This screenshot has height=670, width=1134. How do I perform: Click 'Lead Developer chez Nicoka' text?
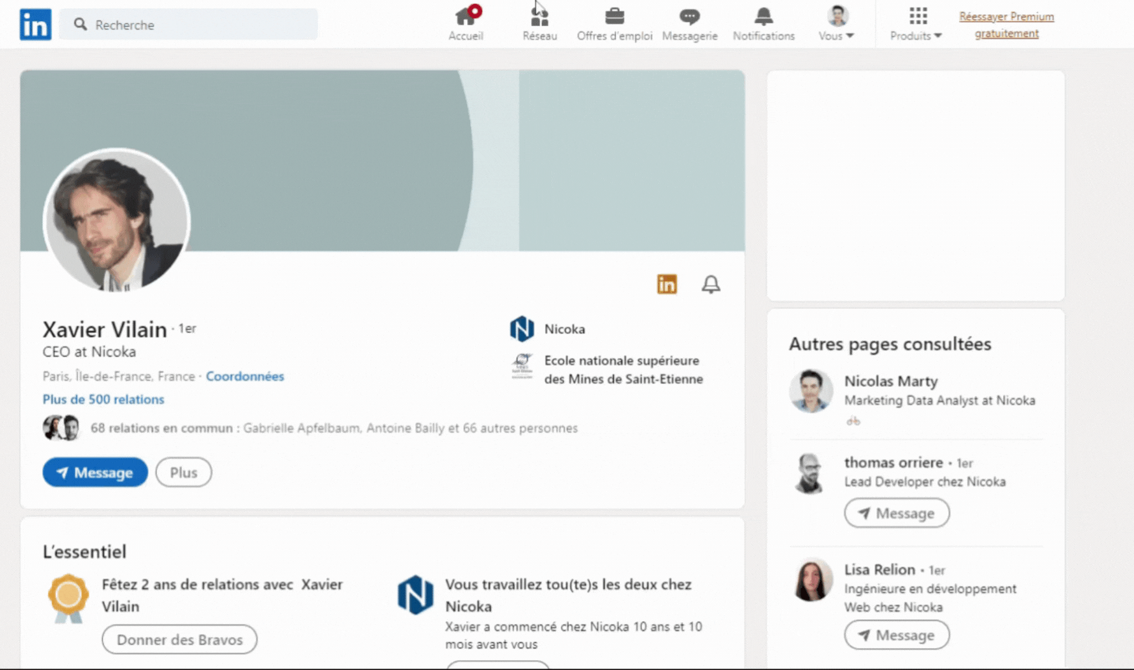point(925,481)
